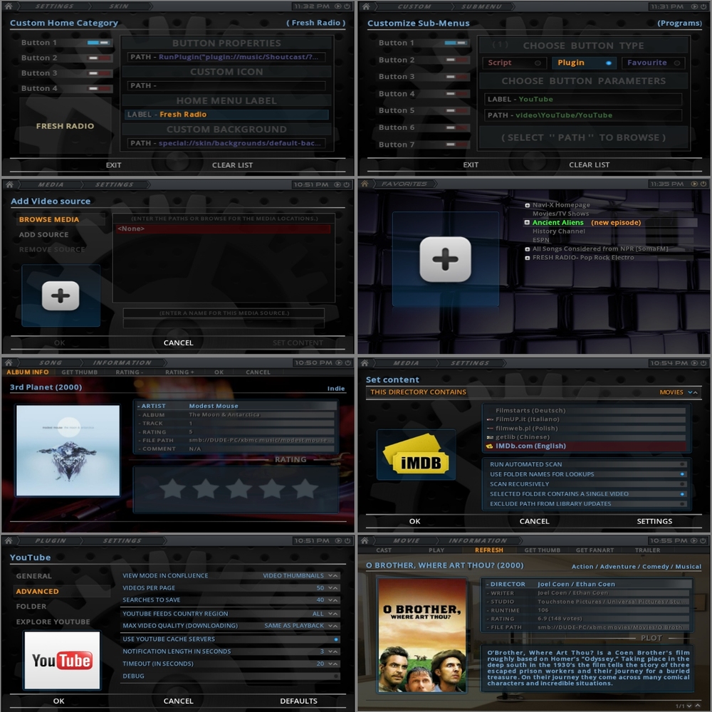712x712 pixels.
Task: Click plot page arrows in Movie Information
Action: tap(693, 706)
